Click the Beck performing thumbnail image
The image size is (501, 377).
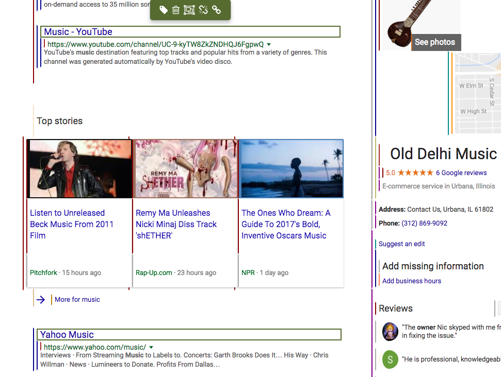coord(79,169)
